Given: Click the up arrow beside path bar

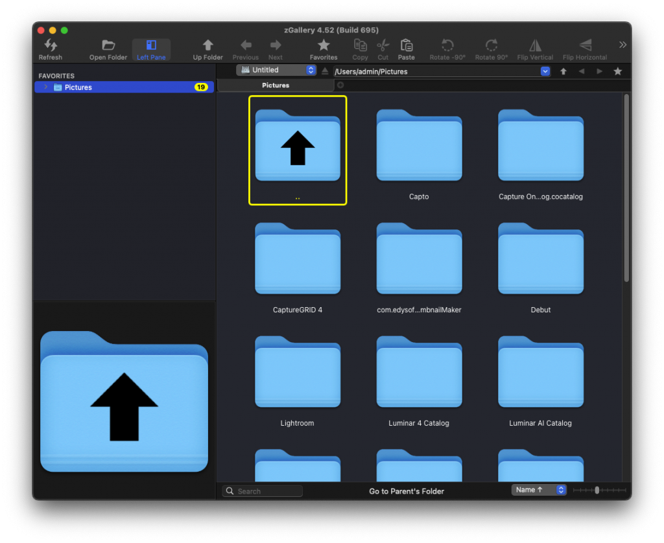Looking at the screenshot, I should pos(563,71).
